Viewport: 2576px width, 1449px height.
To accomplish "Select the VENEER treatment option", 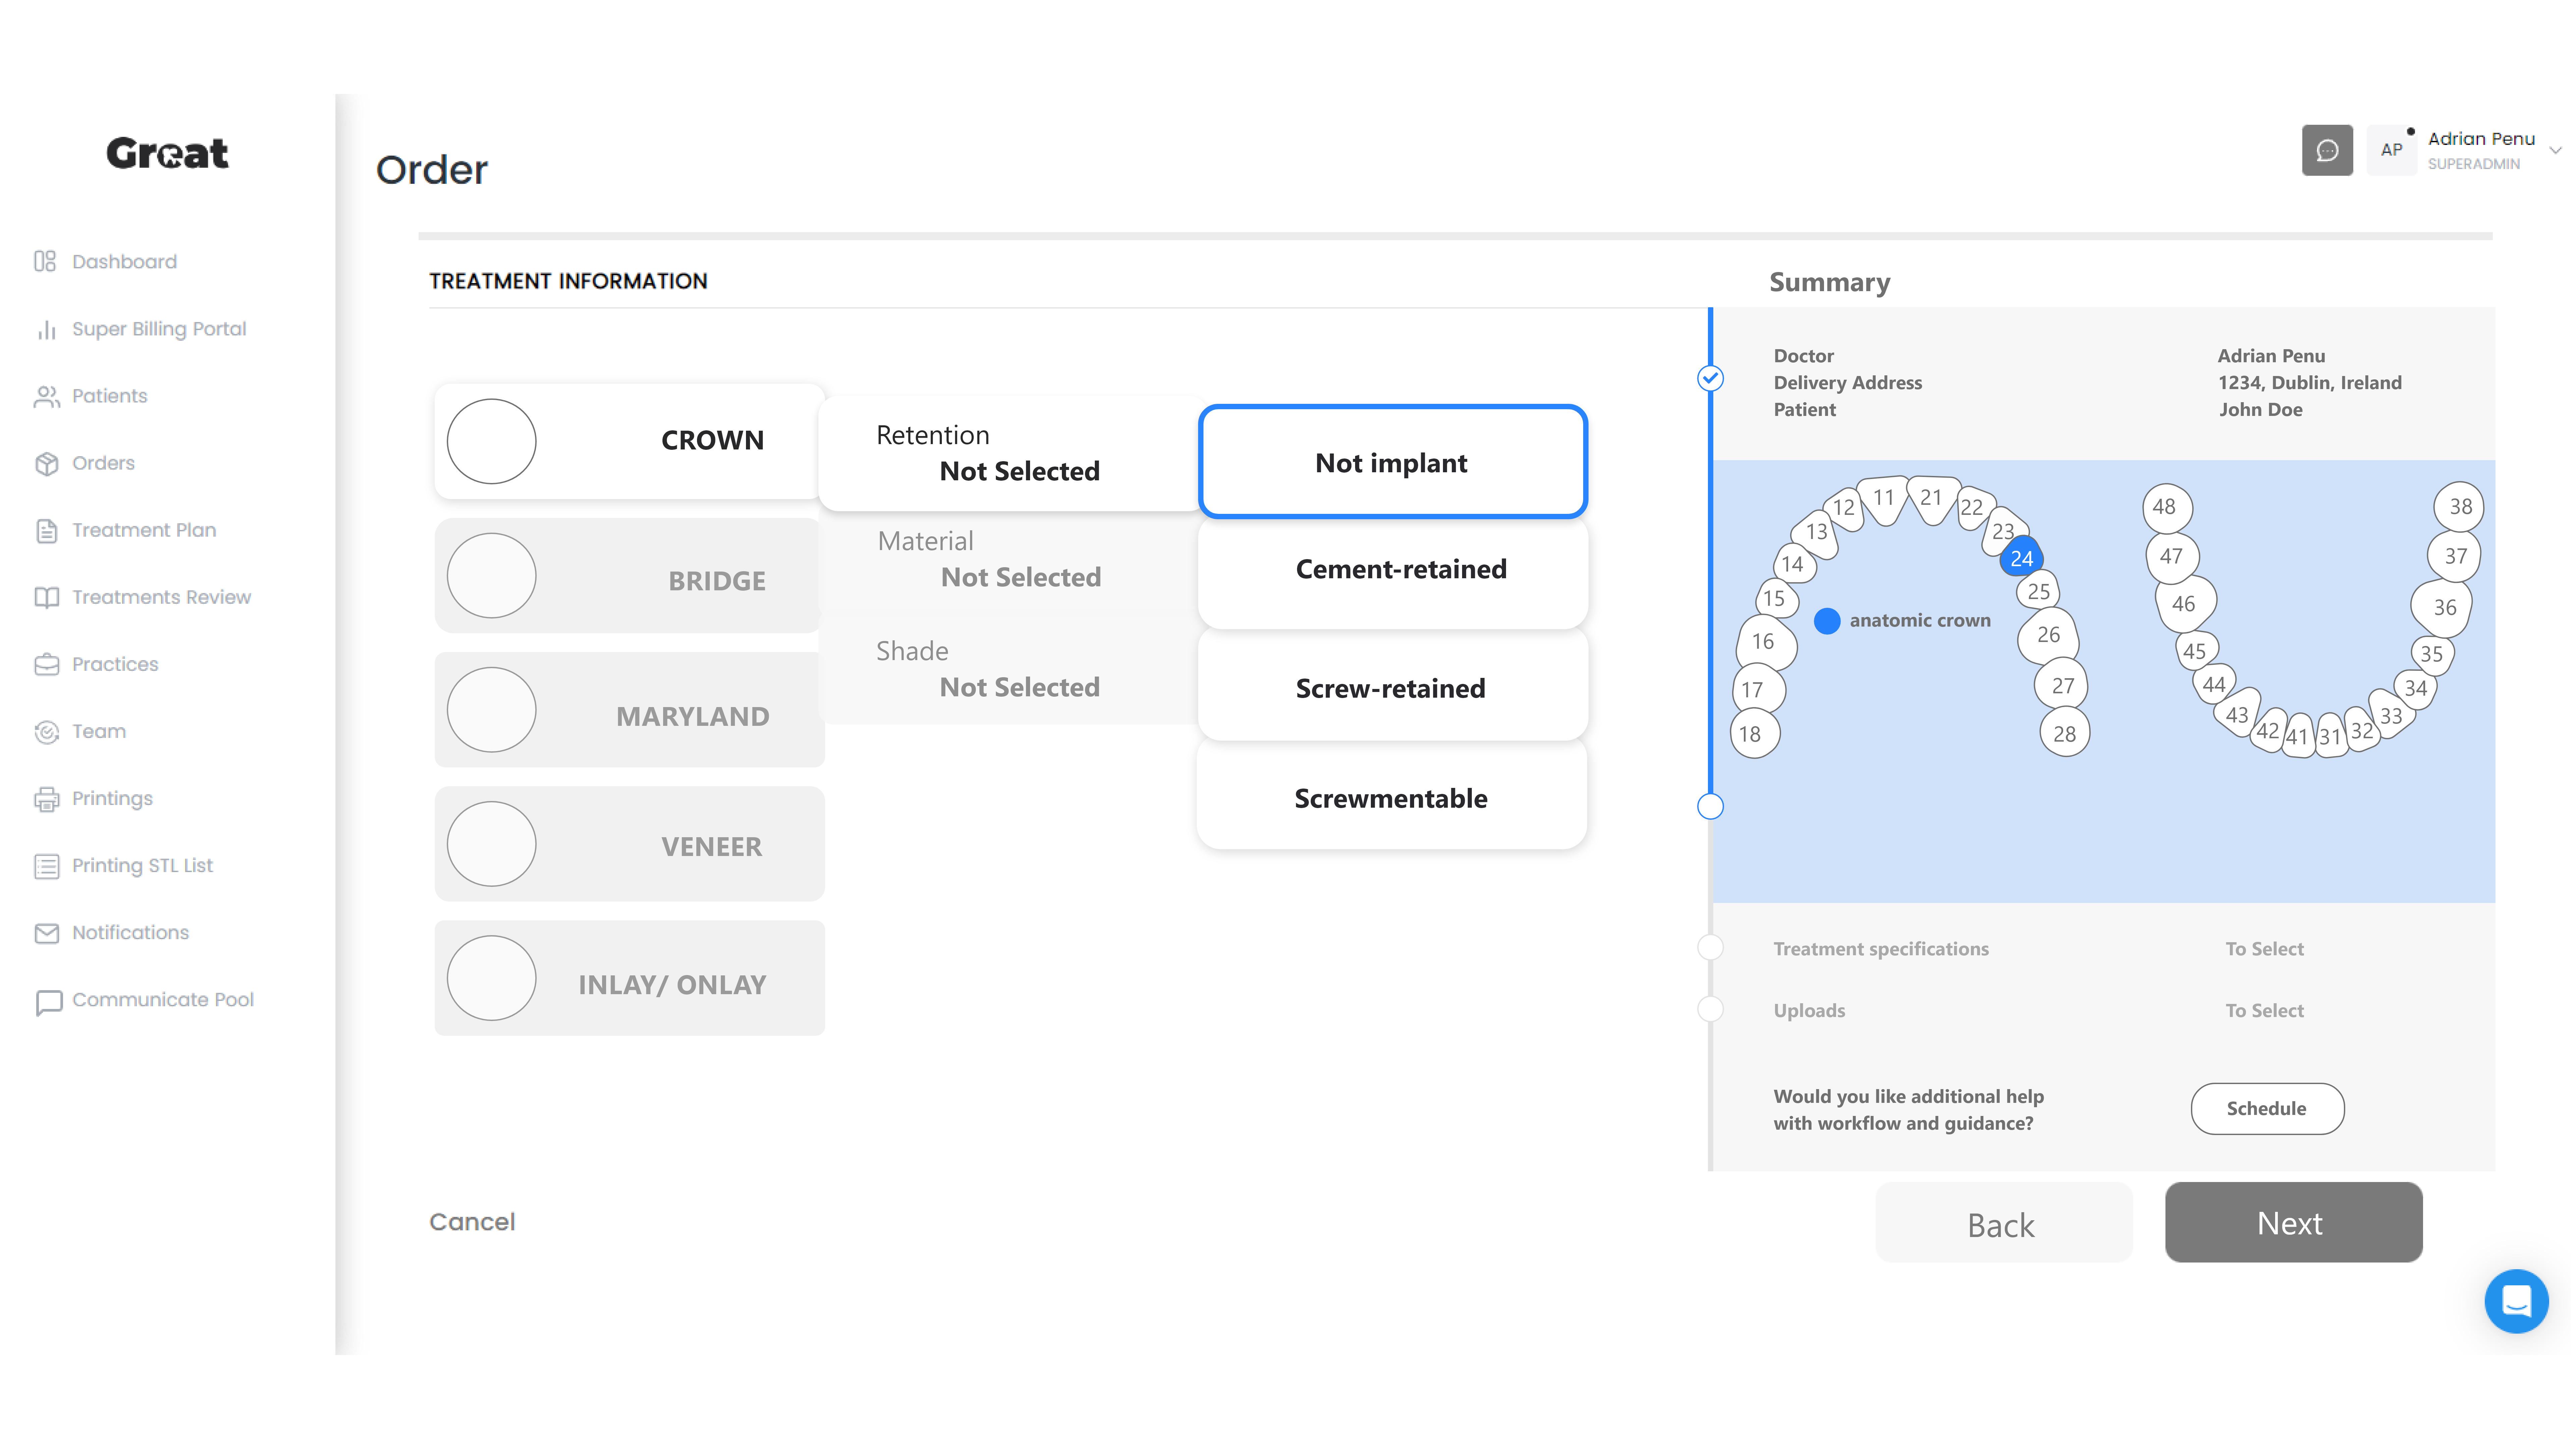I will [x=629, y=844].
